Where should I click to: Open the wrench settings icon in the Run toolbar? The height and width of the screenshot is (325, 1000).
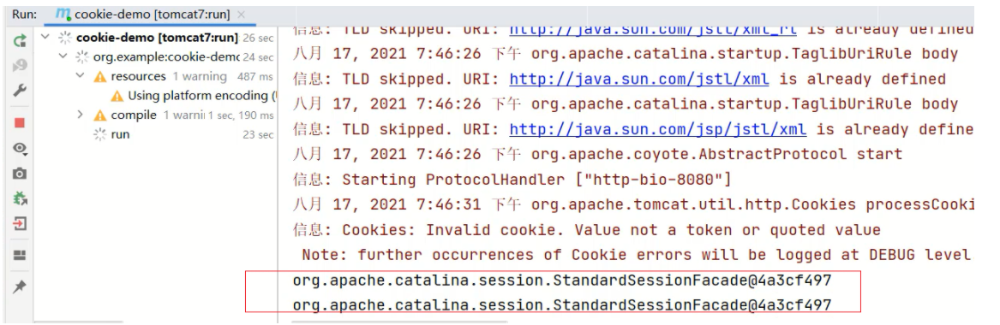(x=20, y=91)
